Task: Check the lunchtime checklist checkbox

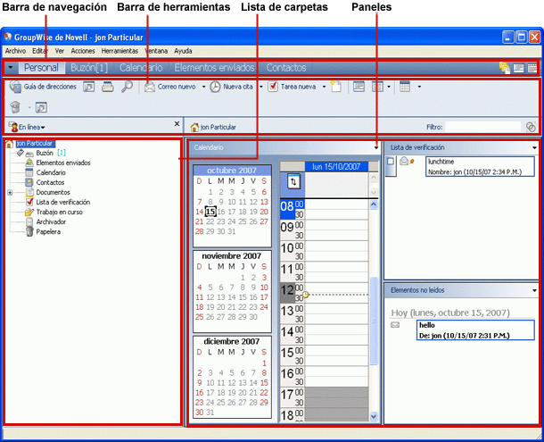Action: point(391,162)
